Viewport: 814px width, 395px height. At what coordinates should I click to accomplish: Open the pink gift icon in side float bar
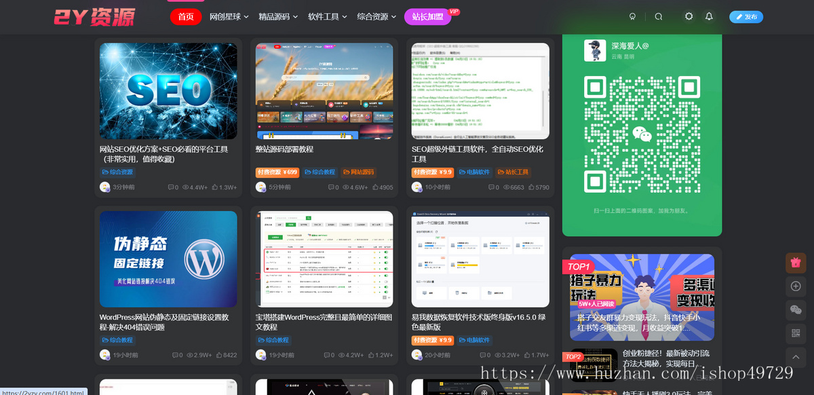click(x=796, y=263)
